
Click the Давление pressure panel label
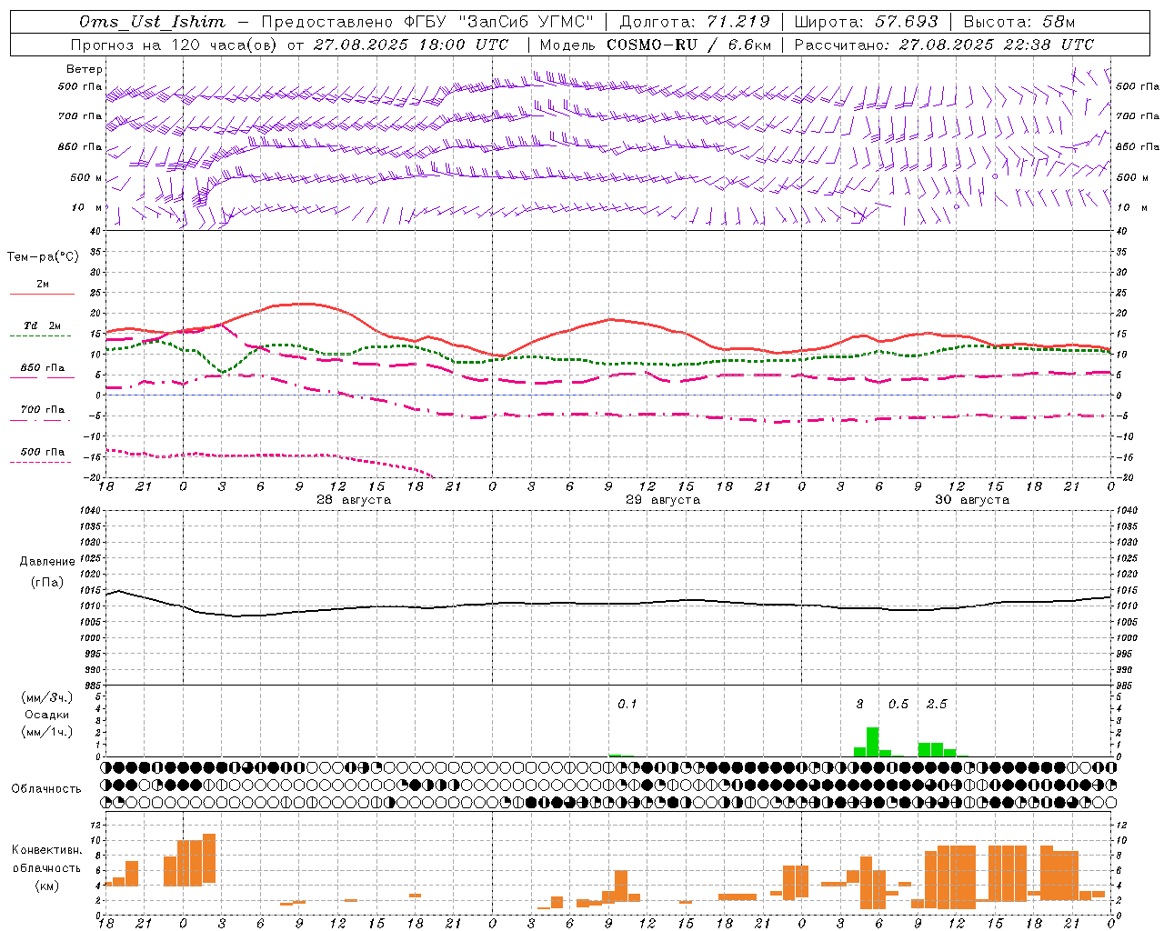pyautogui.click(x=47, y=562)
